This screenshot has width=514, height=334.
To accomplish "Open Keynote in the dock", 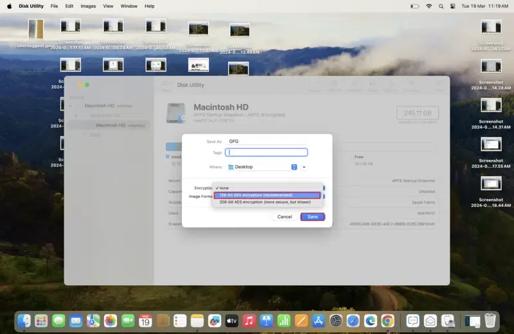I will coord(267,321).
